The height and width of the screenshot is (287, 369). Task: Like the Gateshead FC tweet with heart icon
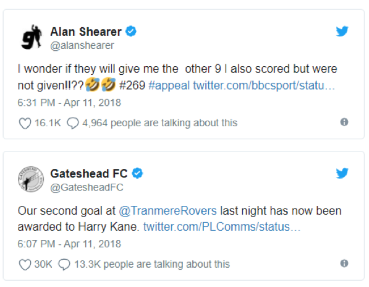25,264
